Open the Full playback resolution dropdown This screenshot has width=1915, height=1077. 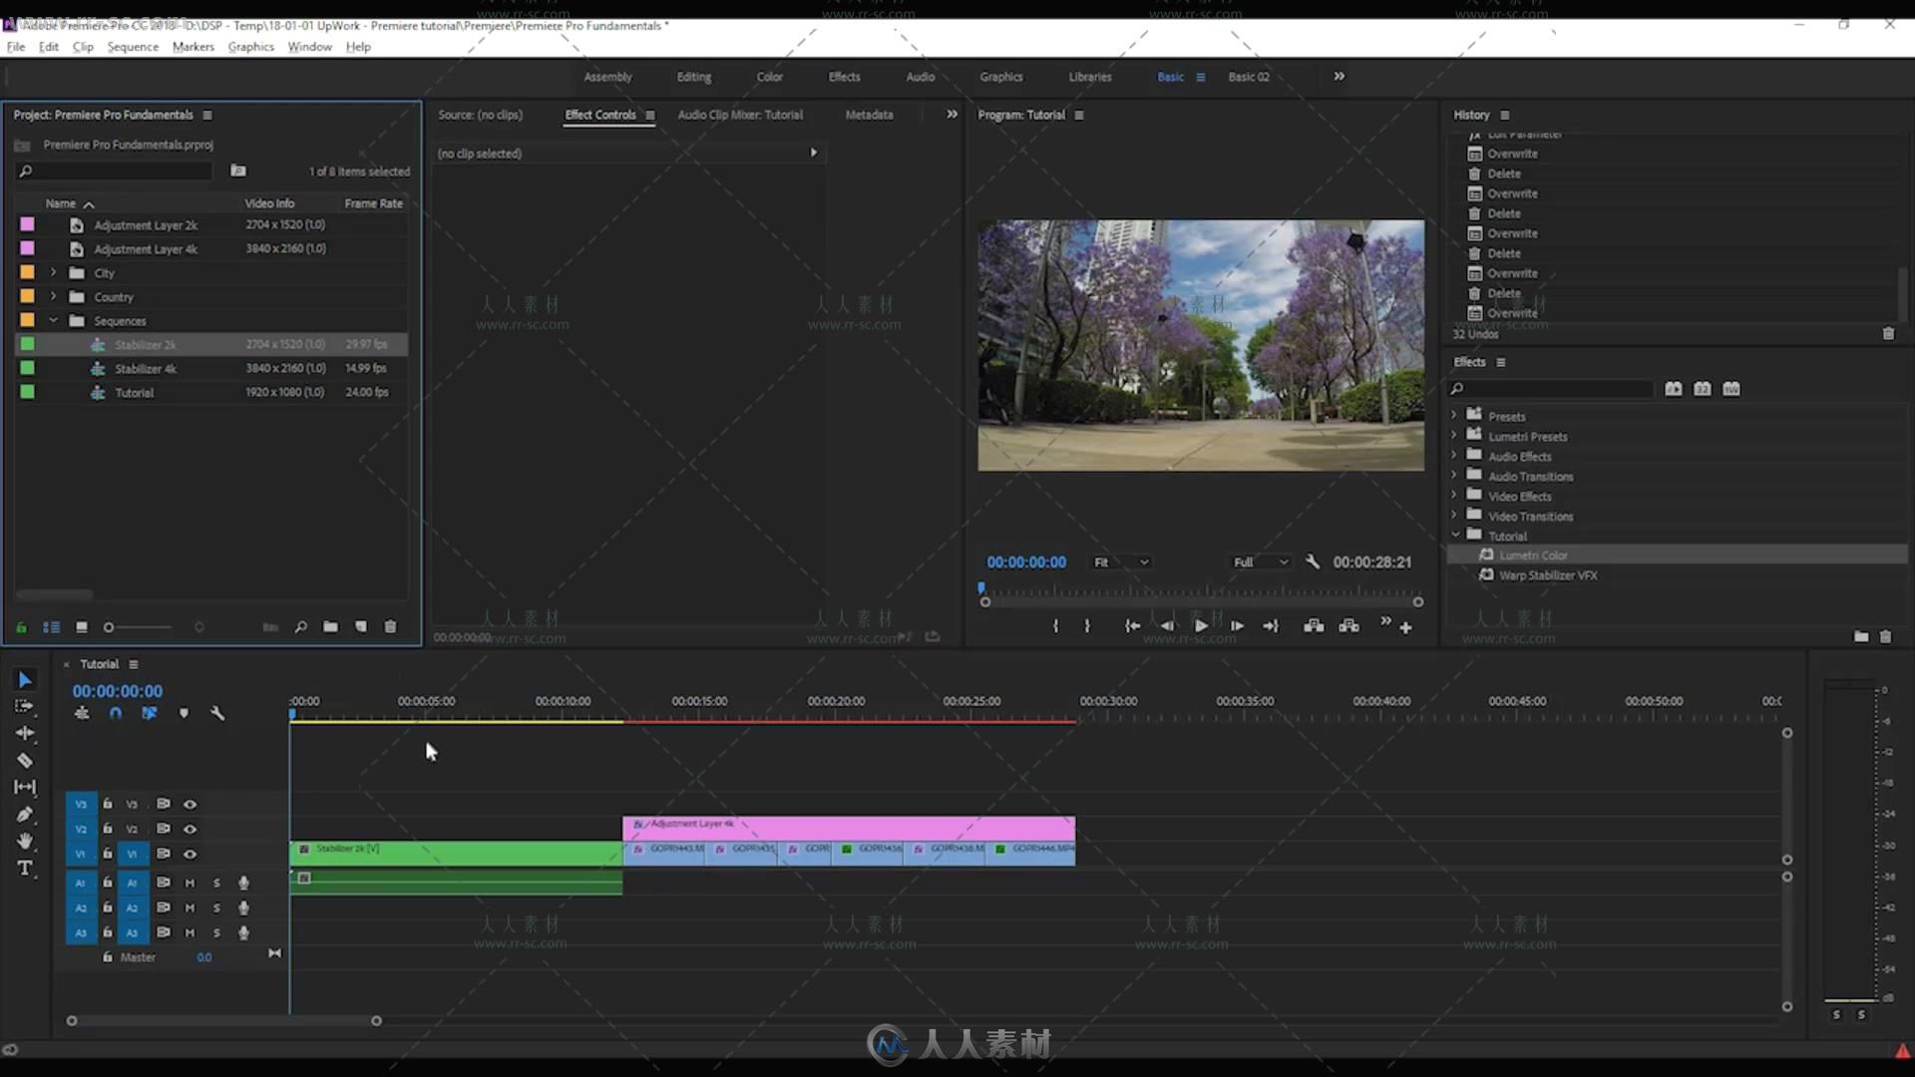point(1261,562)
